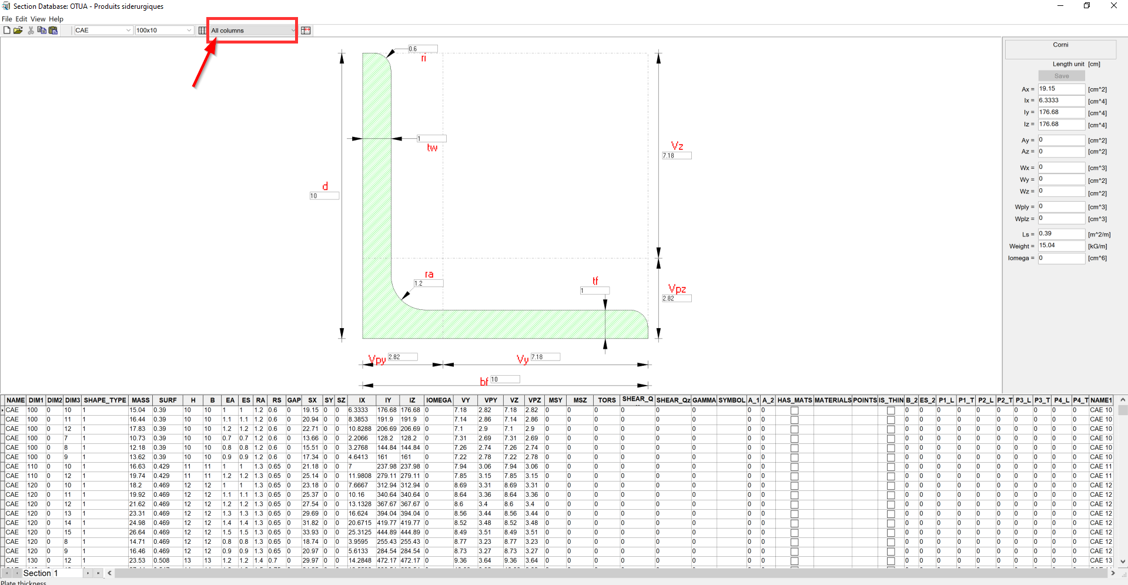This screenshot has width=1128, height=585.
Task: Toggle HAS_MATS checkbox in first CAE row
Action: pyautogui.click(x=794, y=410)
